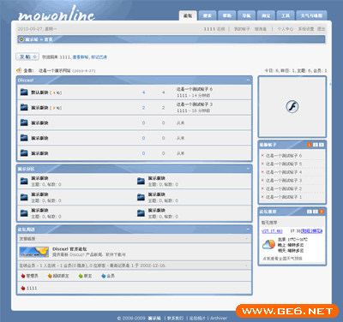The image size is (343, 322).
Task: Show page 2 of the 论坛推荐 panel
Action: pos(316,212)
